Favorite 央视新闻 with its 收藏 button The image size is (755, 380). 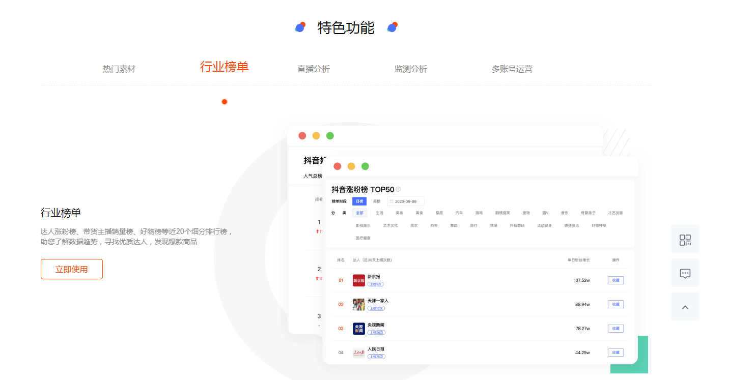[x=616, y=329]
